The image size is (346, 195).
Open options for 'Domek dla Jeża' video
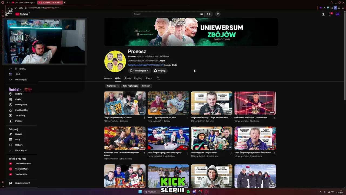pyautogui.click(x=188, y=118)
